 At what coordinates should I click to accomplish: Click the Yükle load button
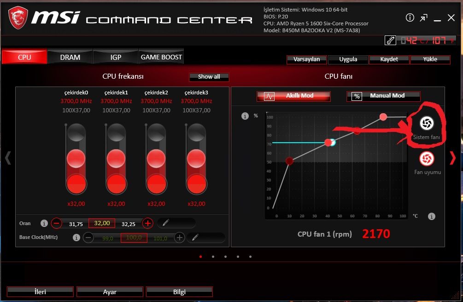tap(430, 59)
